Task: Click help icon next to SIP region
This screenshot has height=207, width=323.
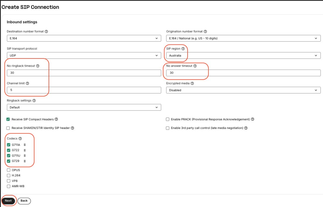Action: [x=183, y=49]
